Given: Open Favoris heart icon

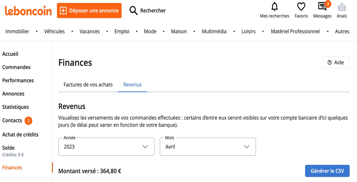Looking at the screenshot, I should pyautogui.click(x=301, y=7).
